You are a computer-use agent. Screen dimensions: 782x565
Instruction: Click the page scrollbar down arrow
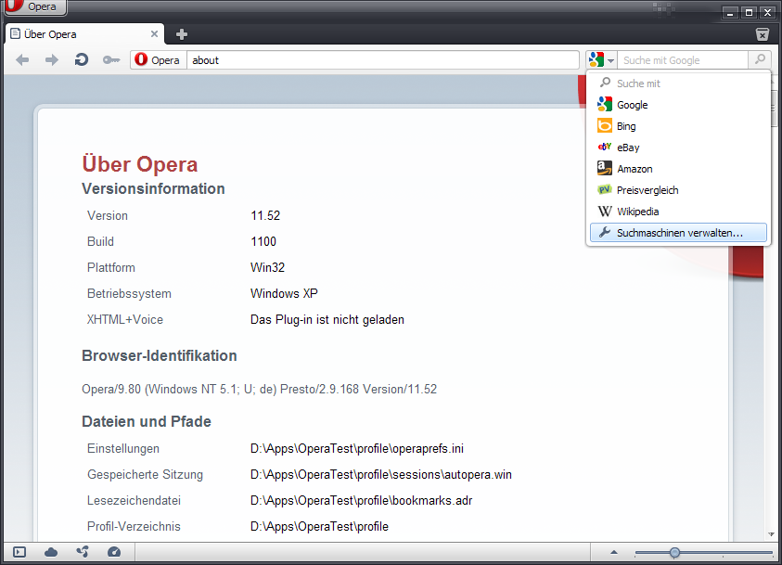pyautogui.click(x=771, y=534)
